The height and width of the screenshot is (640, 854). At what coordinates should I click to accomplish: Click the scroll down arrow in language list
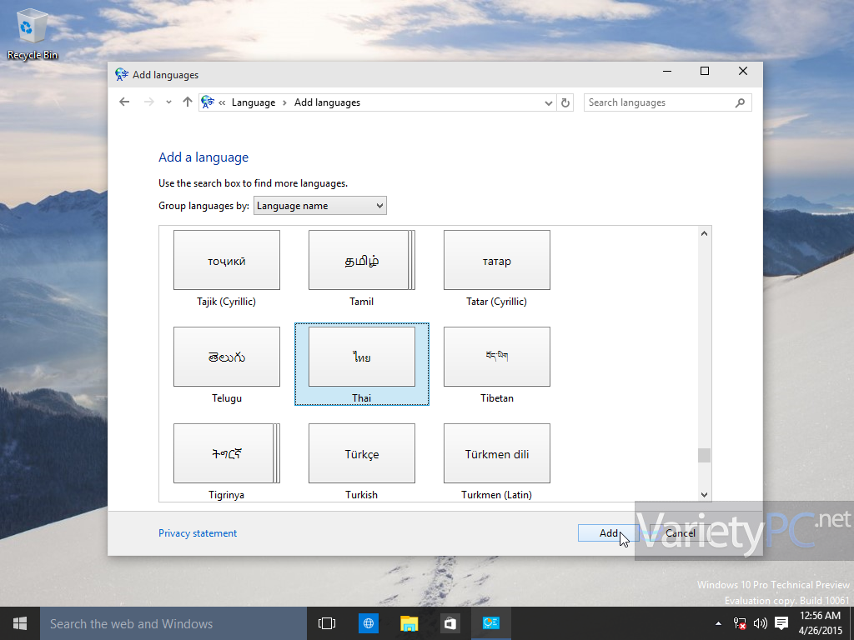[704, 495]
